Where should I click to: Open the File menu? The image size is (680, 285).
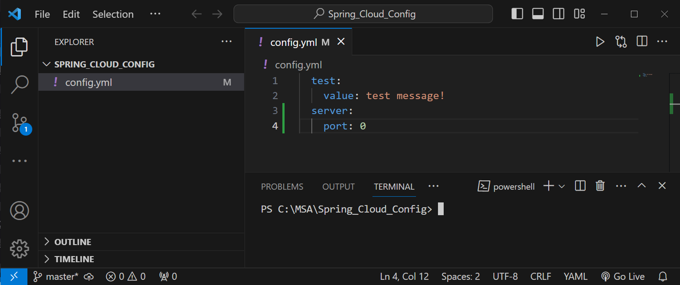[42, 14]
